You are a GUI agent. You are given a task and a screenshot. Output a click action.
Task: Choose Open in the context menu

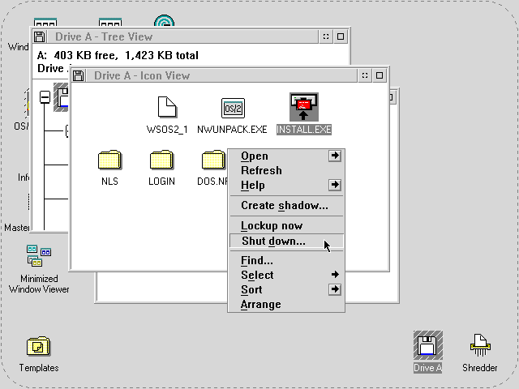click(286, 156)
